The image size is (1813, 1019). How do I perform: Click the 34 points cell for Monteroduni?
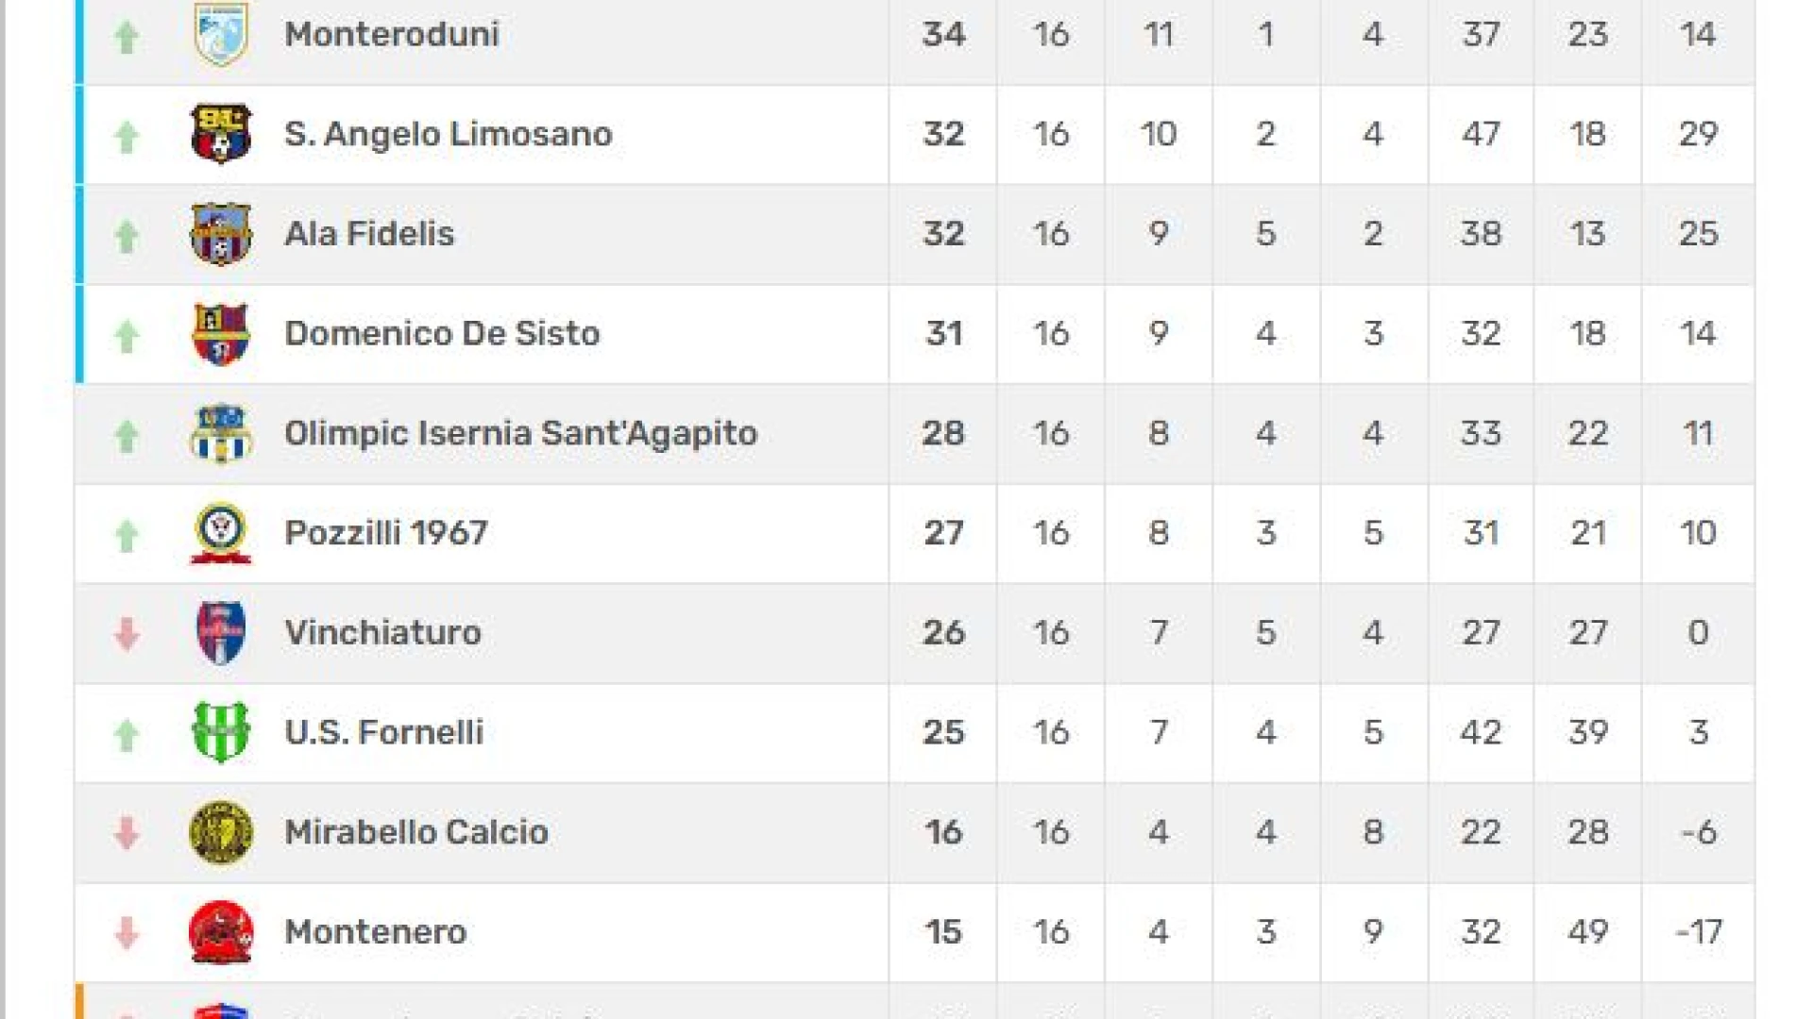point(943,34)
